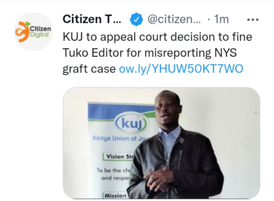Open the Citizen T... display name
Screen dimensions: 274x201
[92, 19]
